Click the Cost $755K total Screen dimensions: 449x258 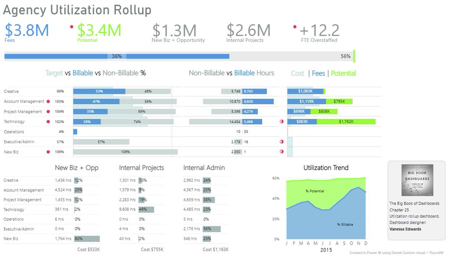point(152,249)
